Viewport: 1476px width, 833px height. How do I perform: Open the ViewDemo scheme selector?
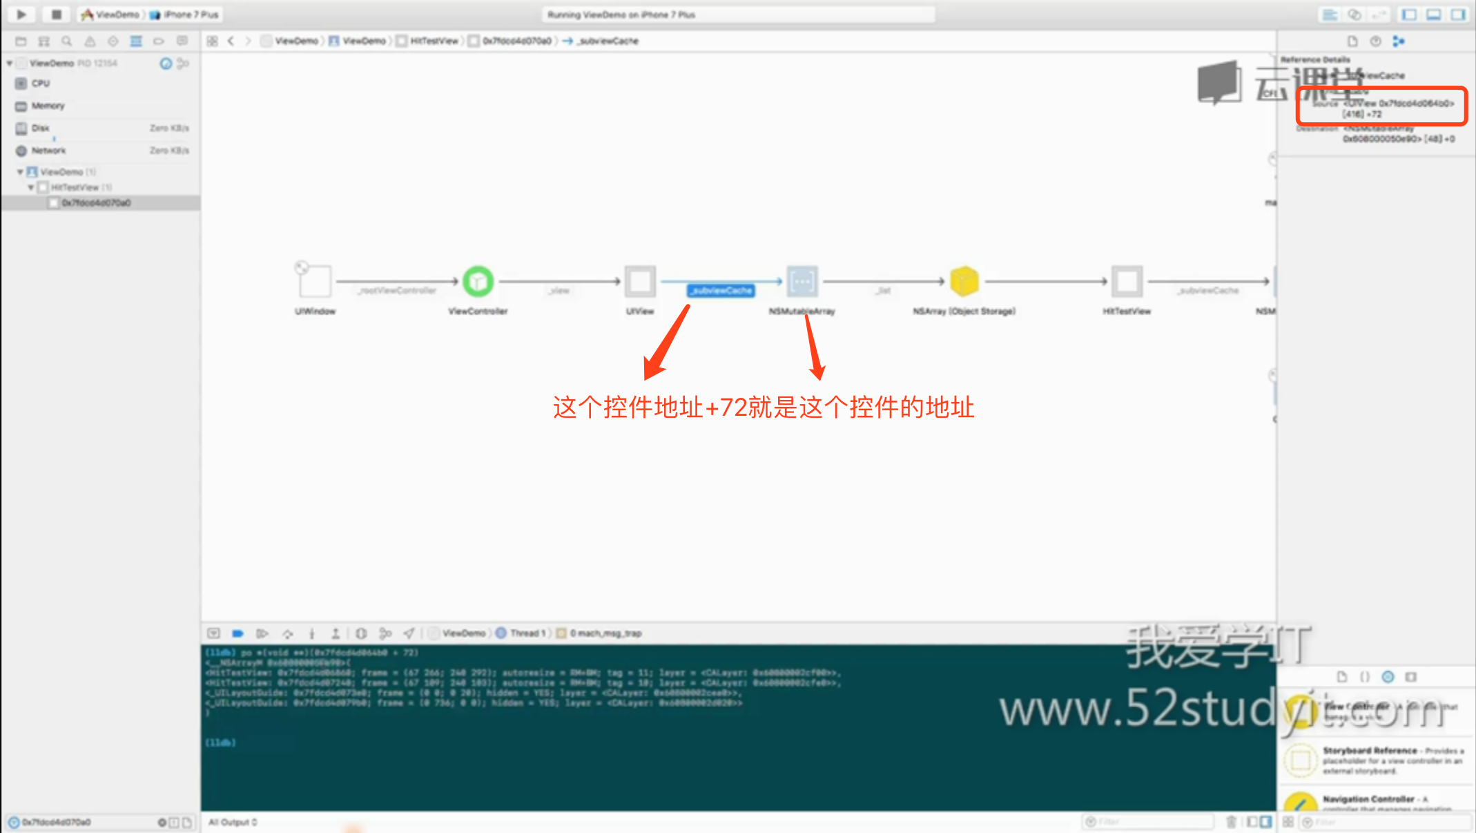point(110,14)
